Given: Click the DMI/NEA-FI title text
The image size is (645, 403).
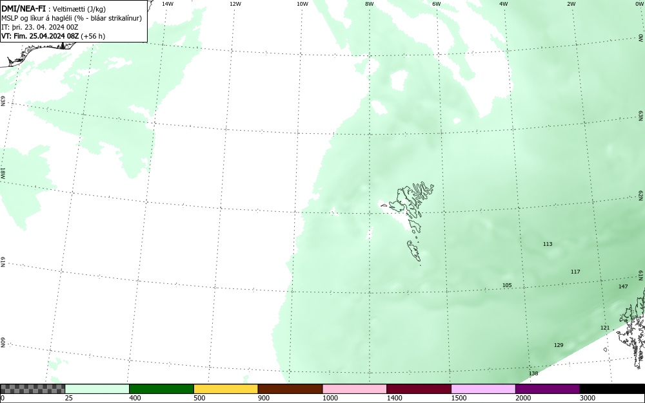Looking at the screenshot, I should (x=23, y=8).
